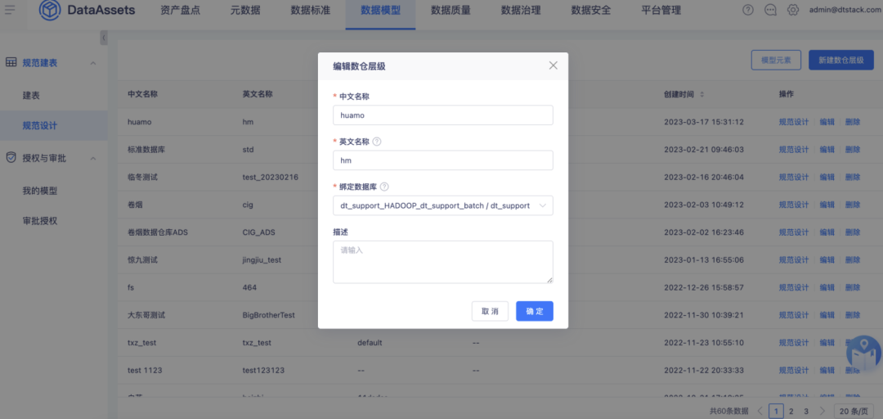Click the floating map guide icon
Image resolution: width=883 pixels, height=419 pixels.
pyautogui.click(x=864, y=354)
